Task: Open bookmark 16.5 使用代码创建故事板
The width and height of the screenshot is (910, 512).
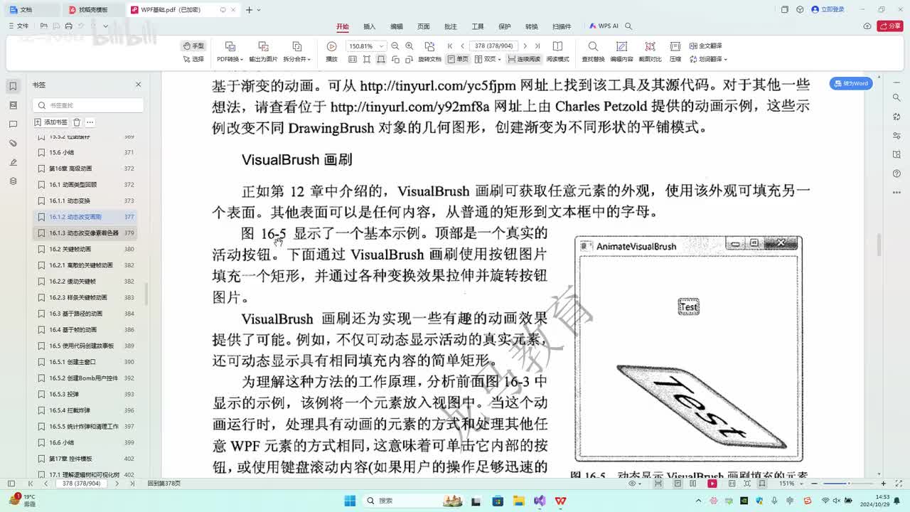Action: pyautogui.click(x=85, y=346)
